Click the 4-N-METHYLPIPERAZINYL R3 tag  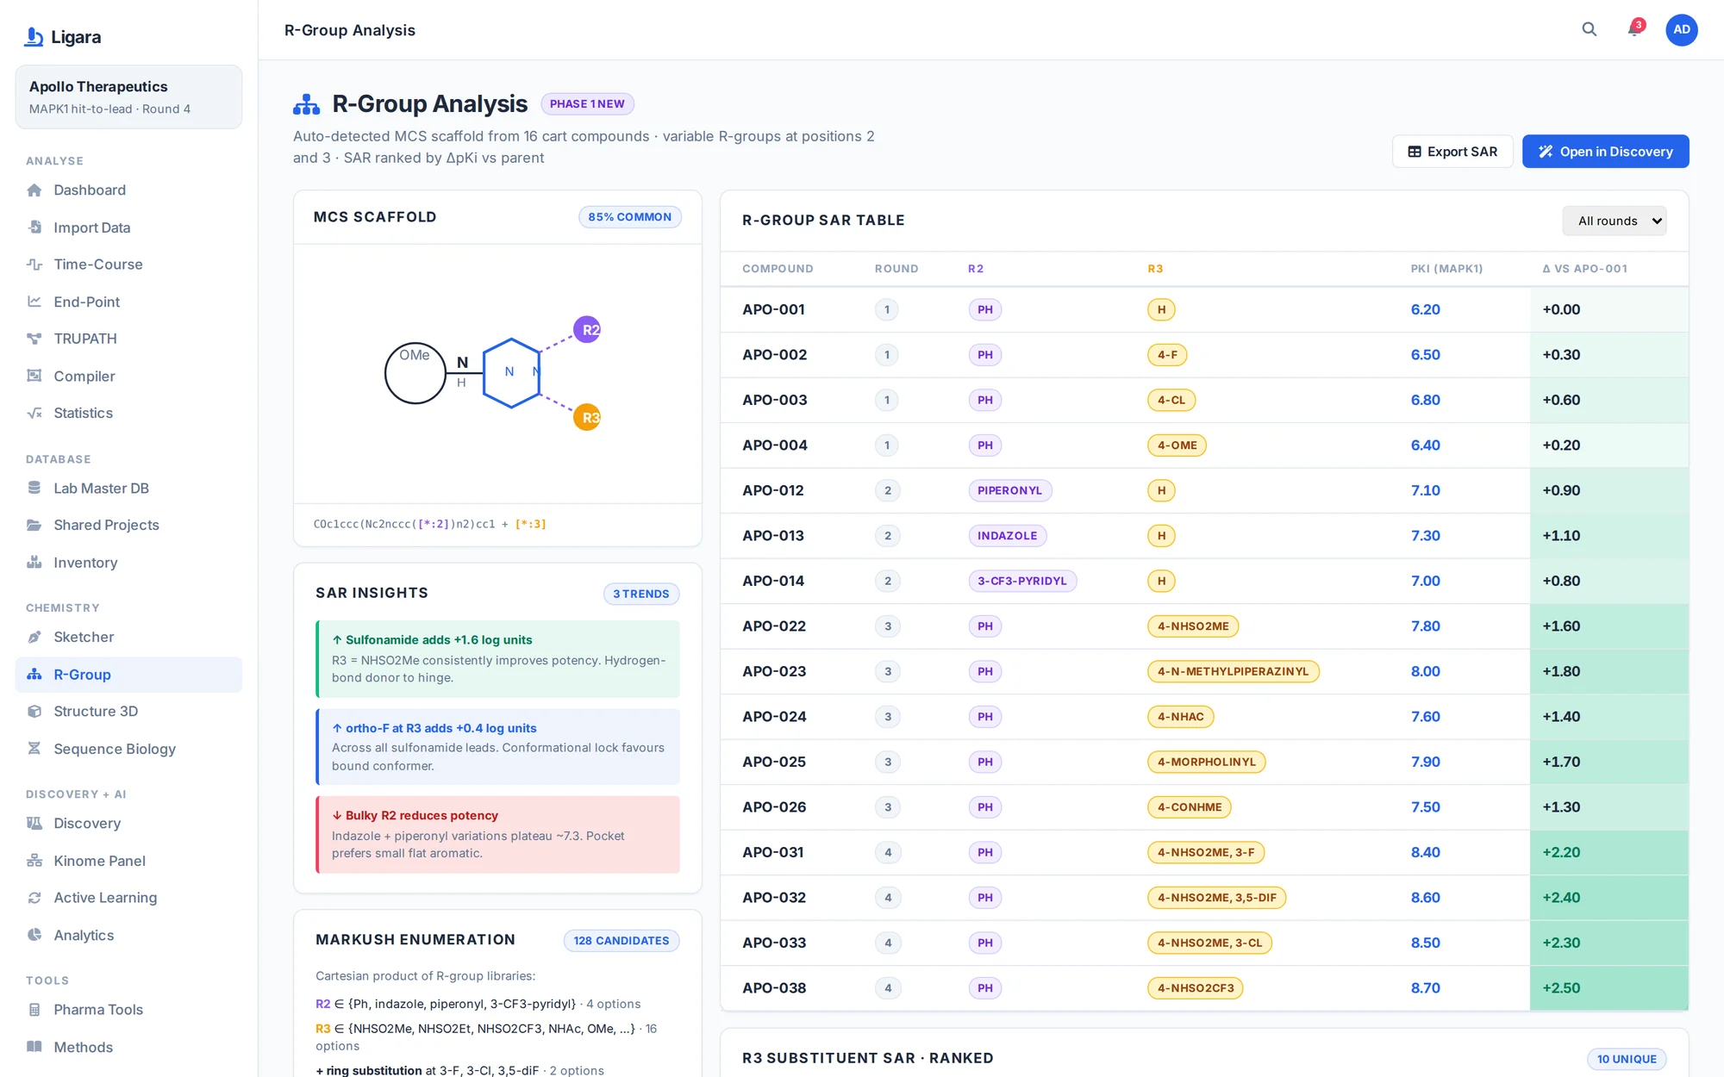point(1233,671)
